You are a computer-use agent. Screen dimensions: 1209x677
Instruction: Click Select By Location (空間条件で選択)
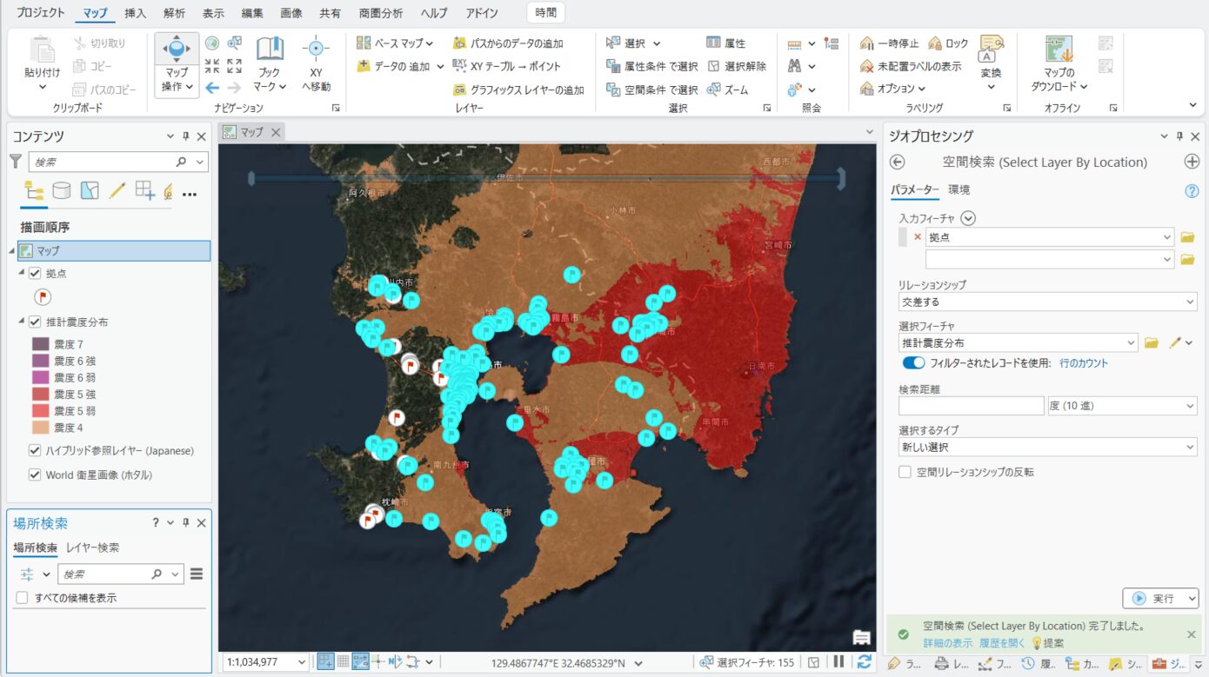651,90
